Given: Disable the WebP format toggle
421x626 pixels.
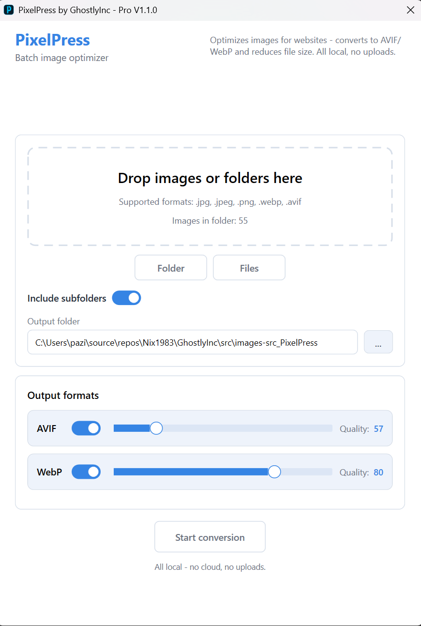Looking at the screenshot, I should point(86,472).
